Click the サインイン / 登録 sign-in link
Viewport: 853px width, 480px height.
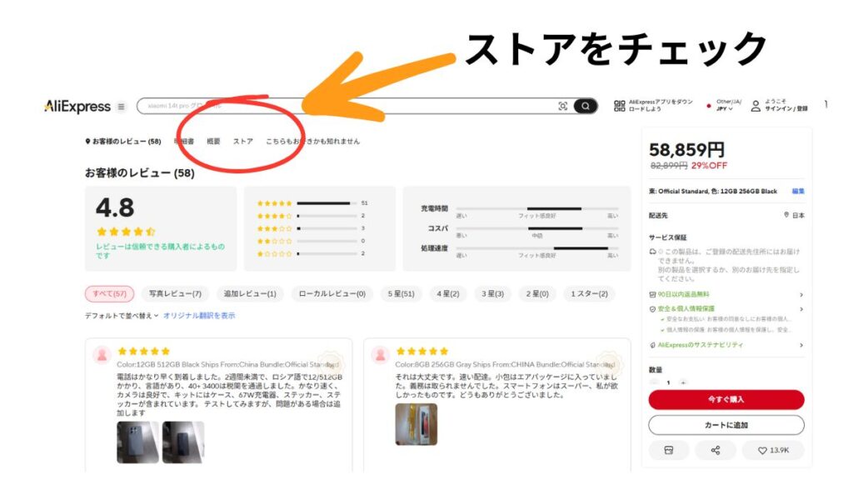786,109
